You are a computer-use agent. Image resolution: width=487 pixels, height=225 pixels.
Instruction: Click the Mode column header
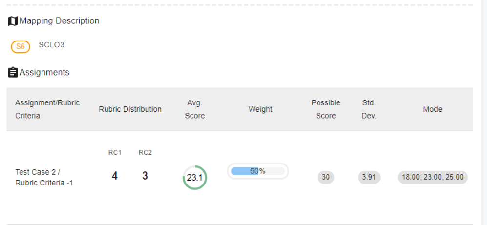[433, 109]
